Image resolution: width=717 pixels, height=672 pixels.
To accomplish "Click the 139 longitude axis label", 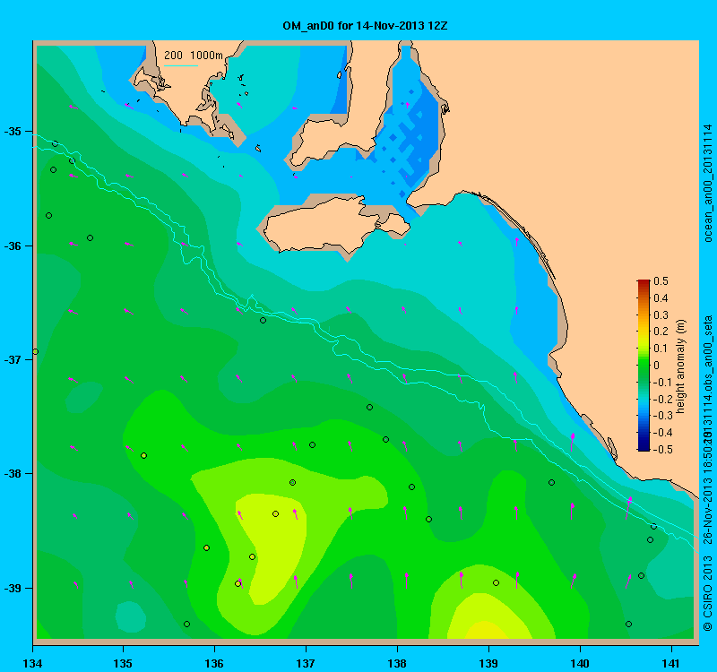I will click(488, 663).
